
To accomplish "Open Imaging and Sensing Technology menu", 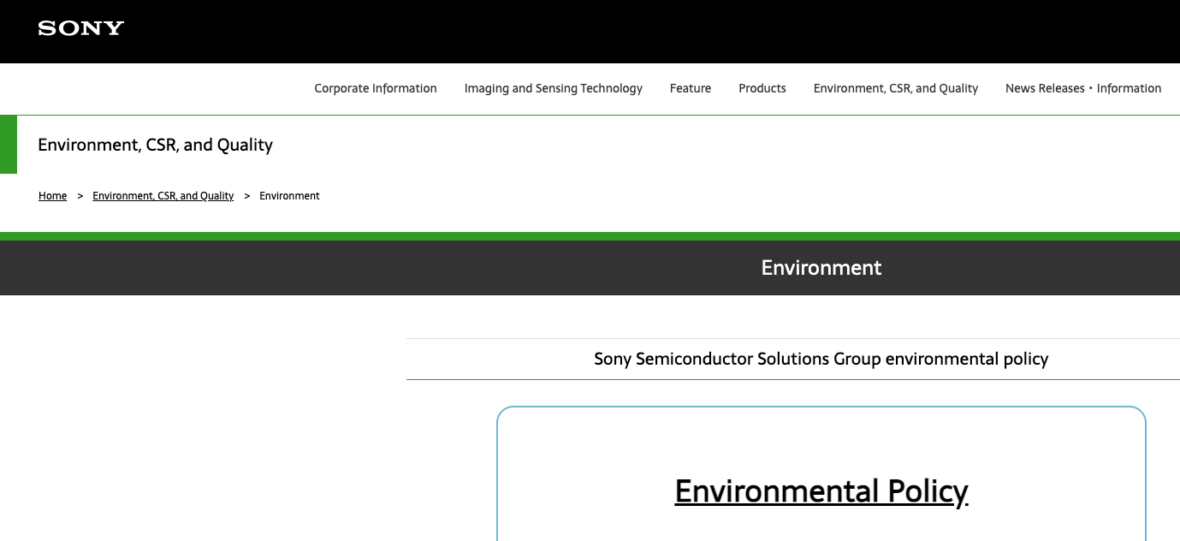I will pos(554,88).
